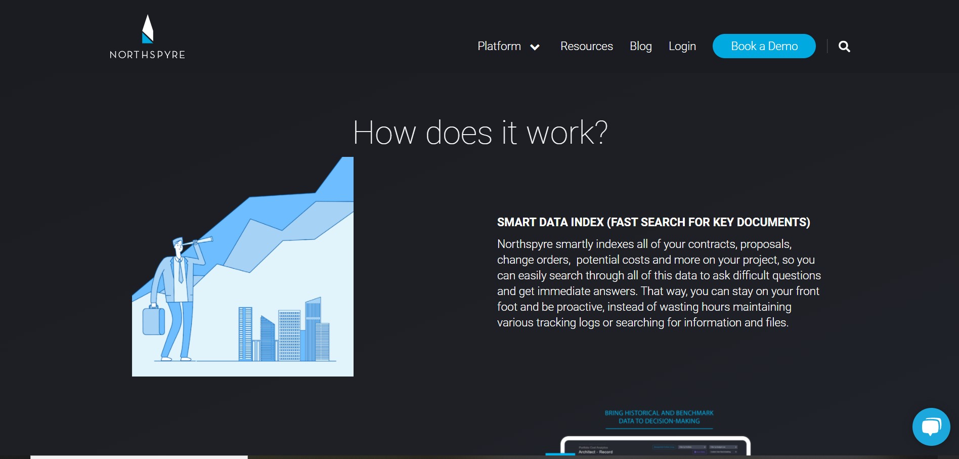Expand the Platform dropdown chevron

click(535, 47)
